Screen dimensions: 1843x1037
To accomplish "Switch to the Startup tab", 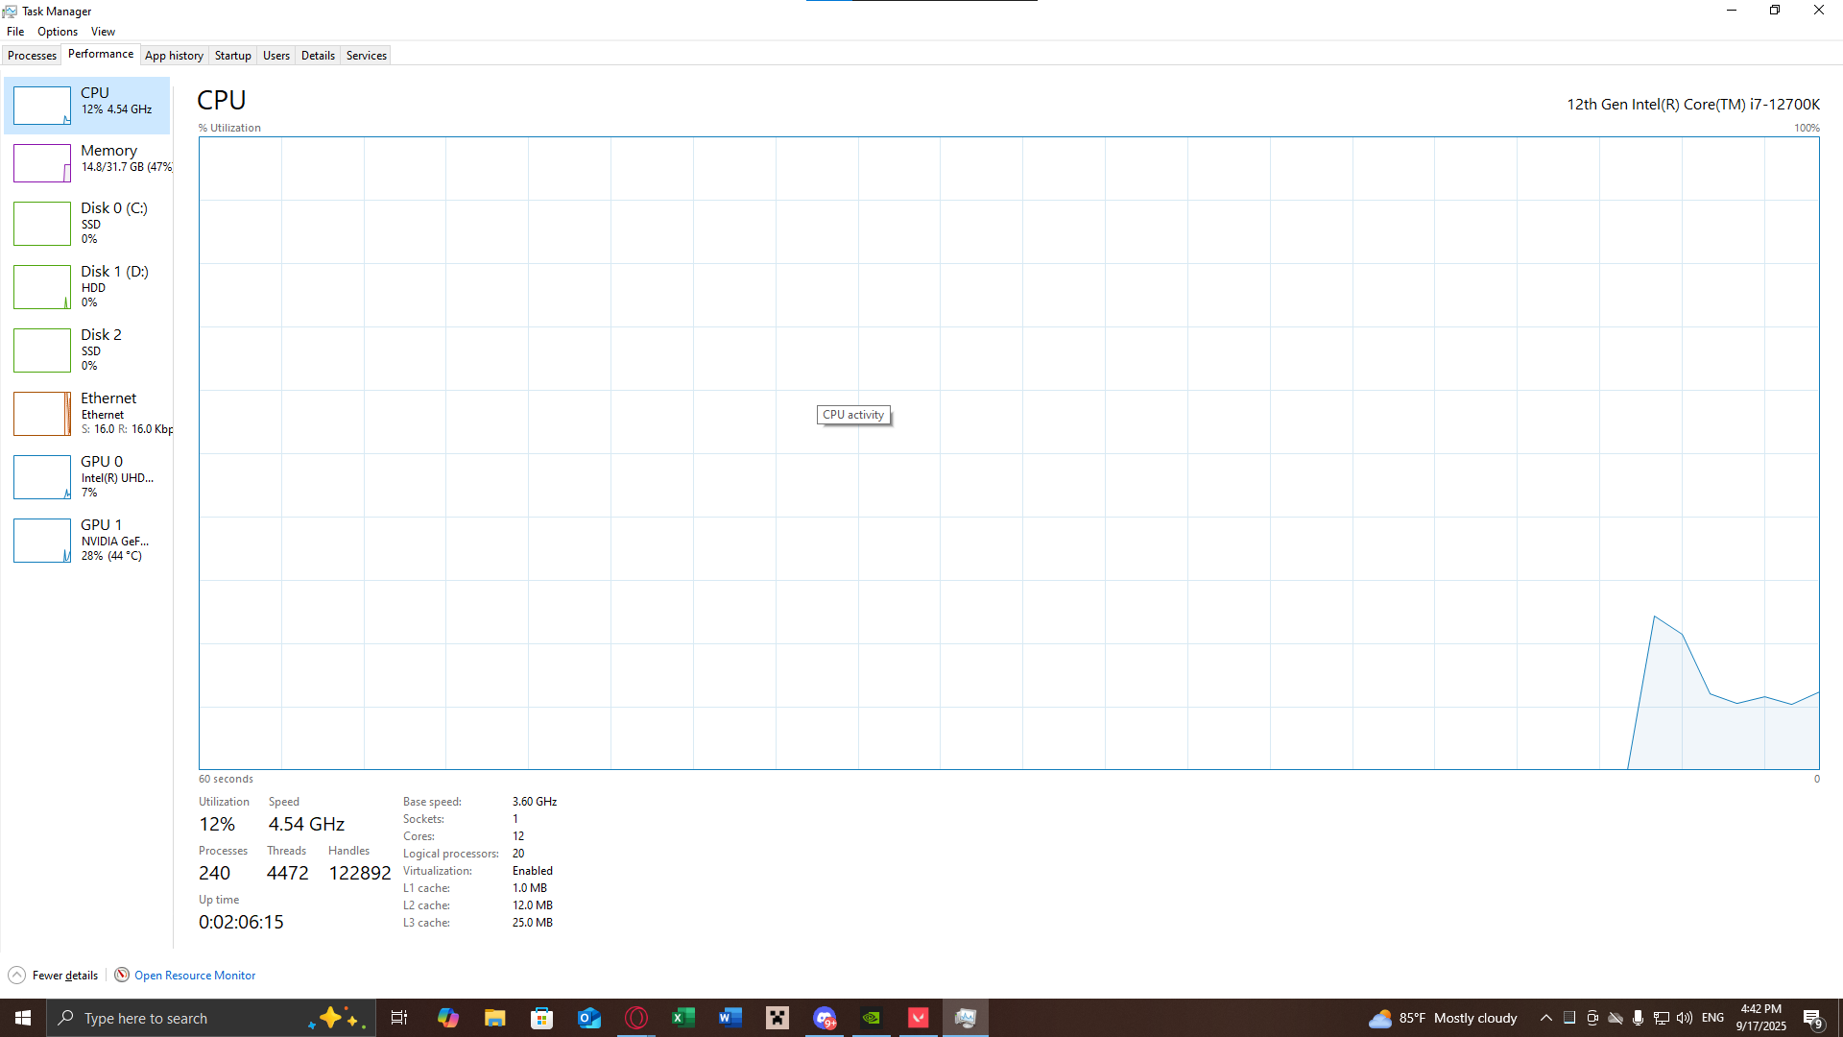I will tap(232, 56).
